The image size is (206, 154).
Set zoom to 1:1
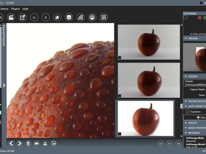169,143
